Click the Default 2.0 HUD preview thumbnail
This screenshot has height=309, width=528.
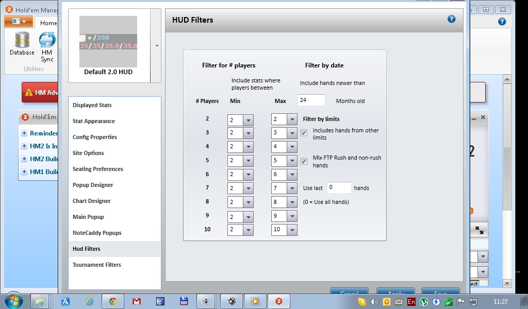(108, 41)
